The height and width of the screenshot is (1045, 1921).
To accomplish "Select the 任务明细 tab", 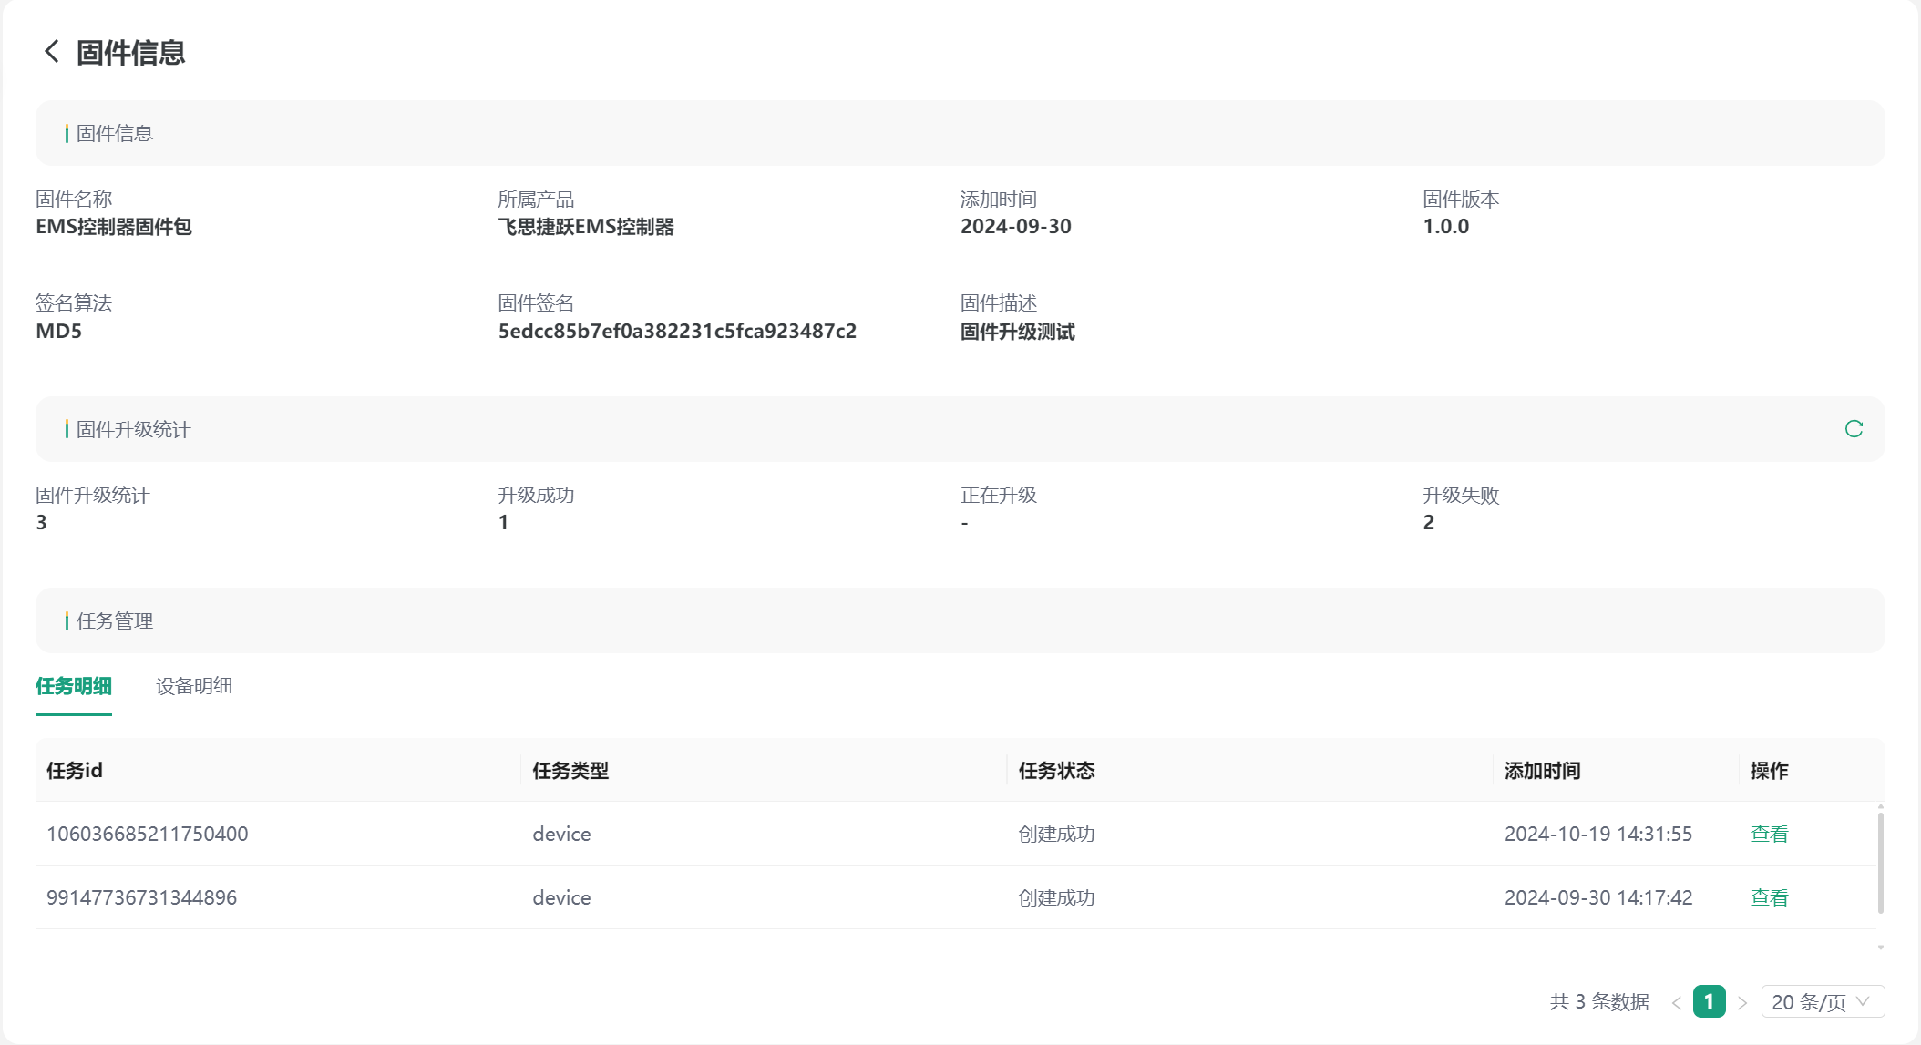I will click(74, 686).
